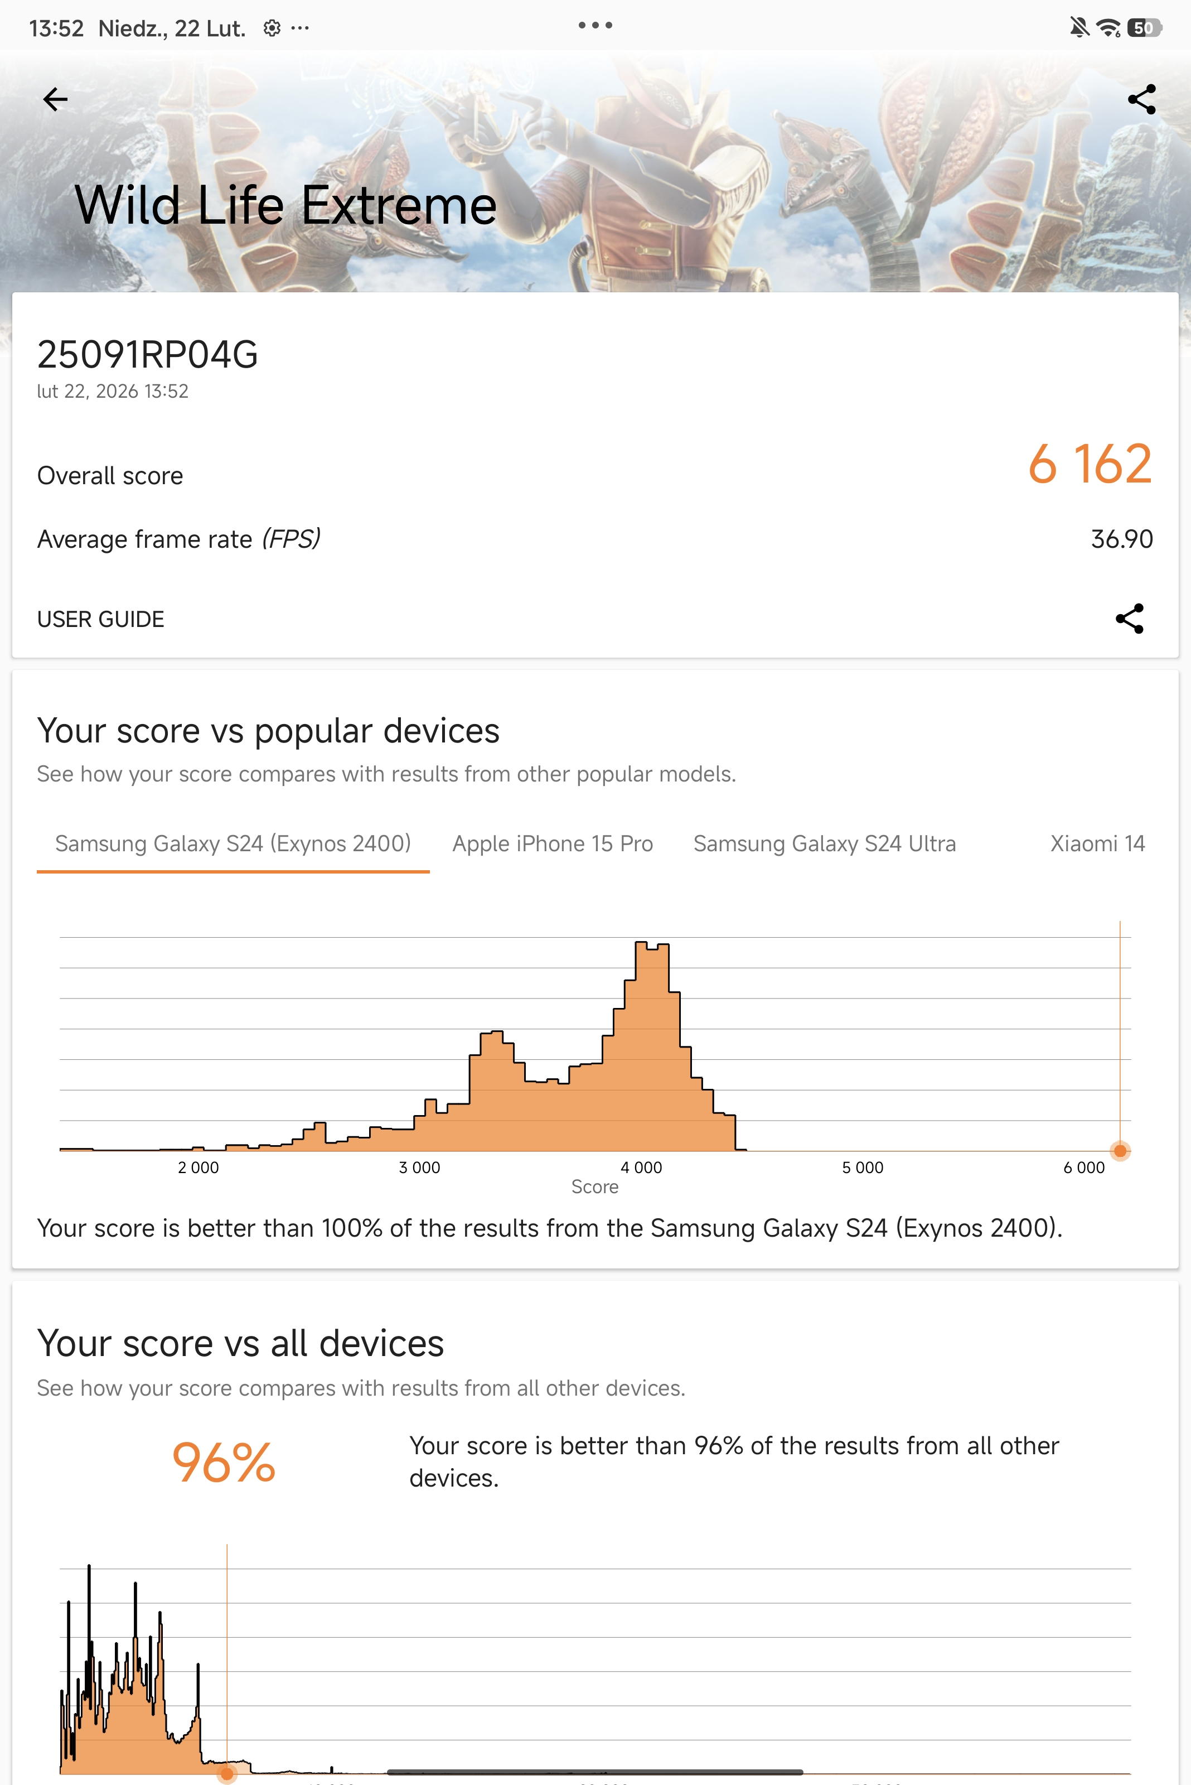Tap the battery level indicator
The width and height of the screenshot is (1191, 1785).
pyautogui.click(x=1143, y=28)
